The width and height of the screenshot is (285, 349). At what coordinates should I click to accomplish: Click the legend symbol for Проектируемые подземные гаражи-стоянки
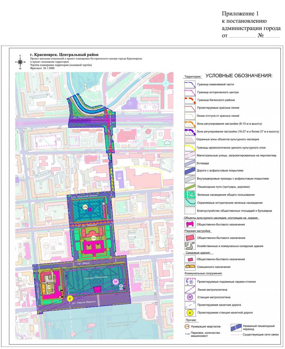tap(190, 282)
